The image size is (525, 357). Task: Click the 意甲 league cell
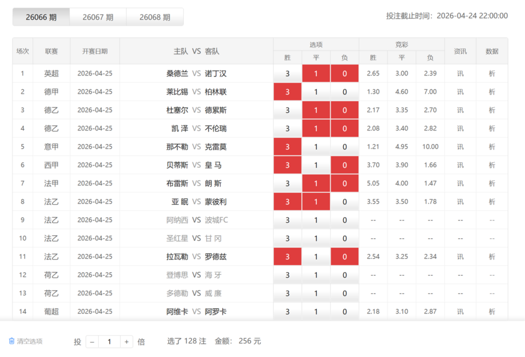coord(51,147)
